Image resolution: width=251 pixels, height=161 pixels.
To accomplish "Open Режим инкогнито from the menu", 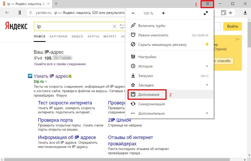I will (169, 35).
